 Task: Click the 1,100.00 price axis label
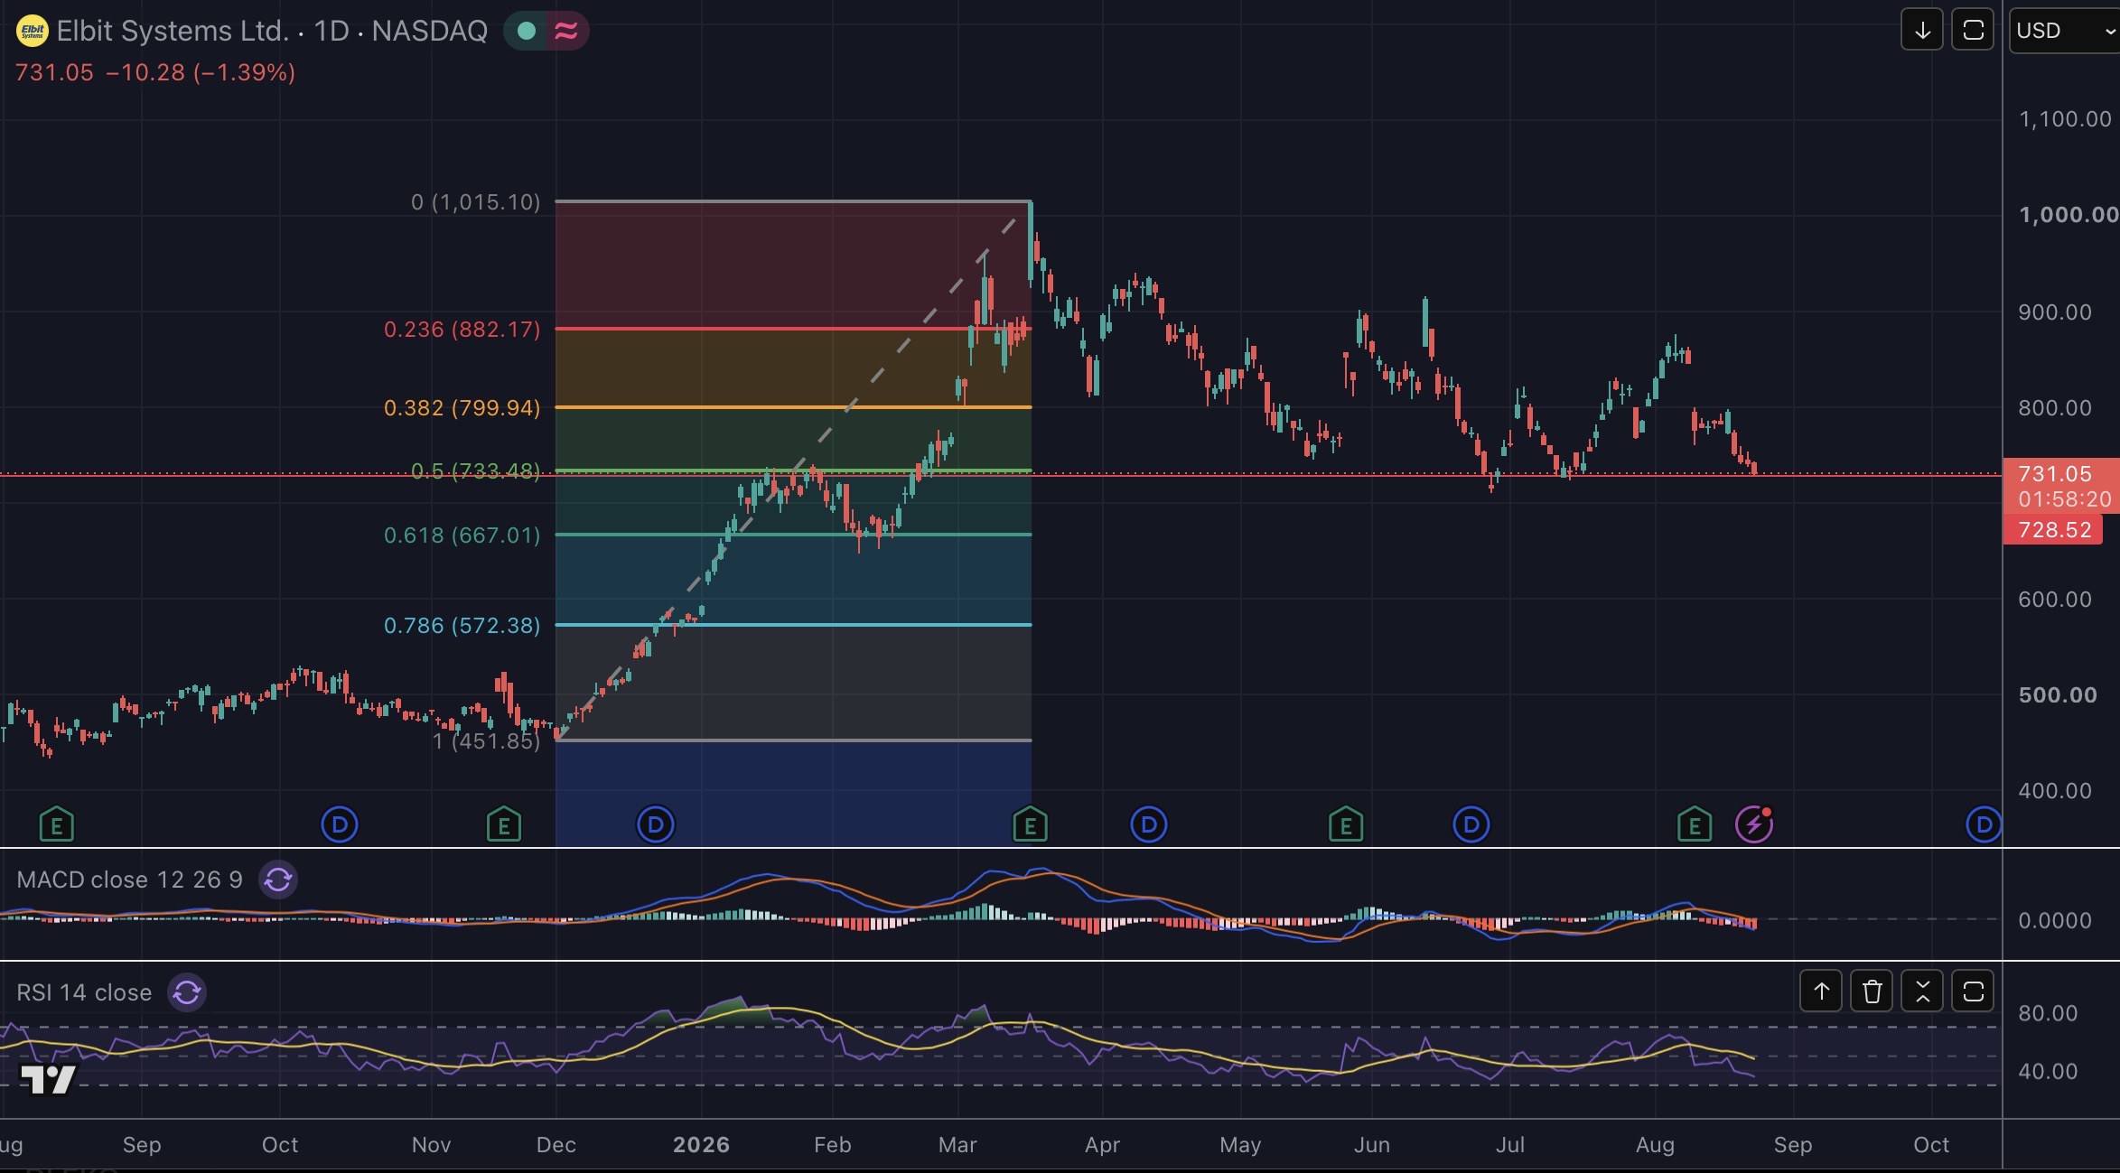coord(2065,119)
